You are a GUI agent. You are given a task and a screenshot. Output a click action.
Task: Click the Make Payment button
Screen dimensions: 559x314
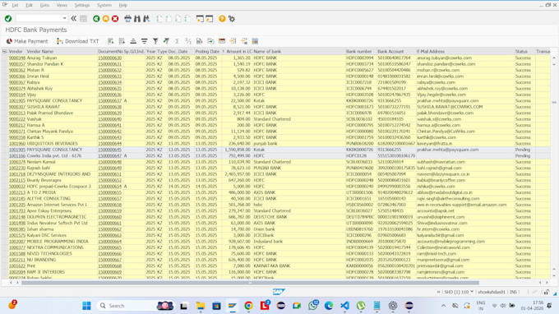pyautogui.click(x=27, y=41)
